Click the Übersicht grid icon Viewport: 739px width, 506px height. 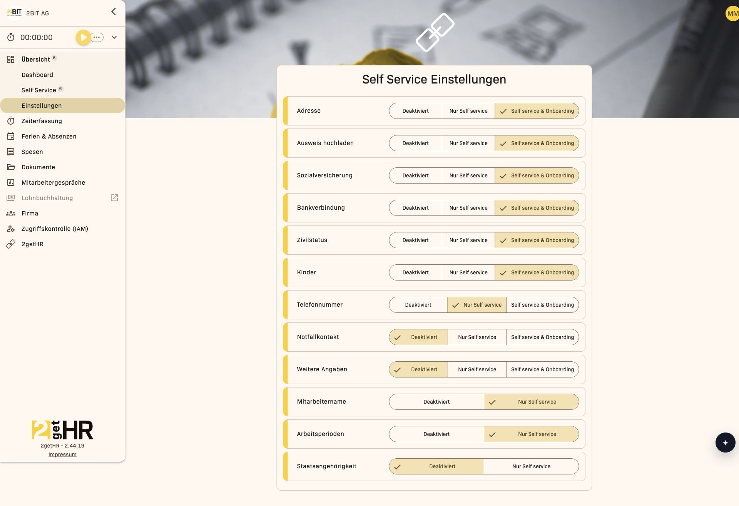pyautogui.click(x=11, y=59)
